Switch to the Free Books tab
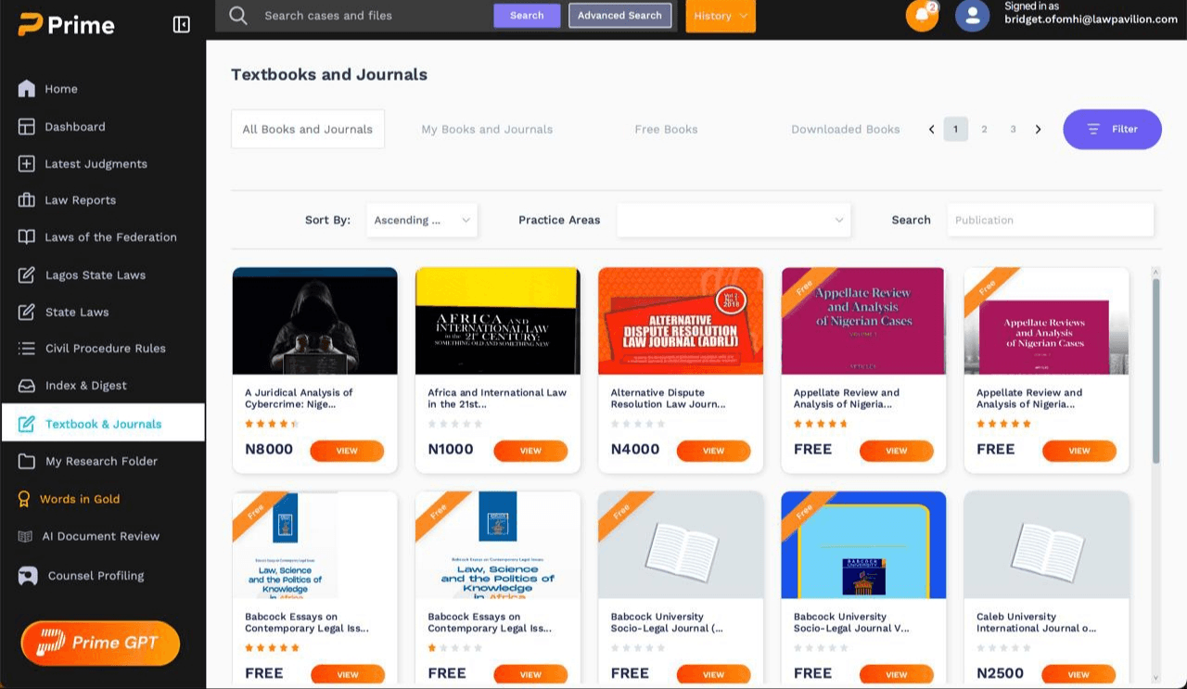This screenshot has width=1187, height=689. [666, 130]
